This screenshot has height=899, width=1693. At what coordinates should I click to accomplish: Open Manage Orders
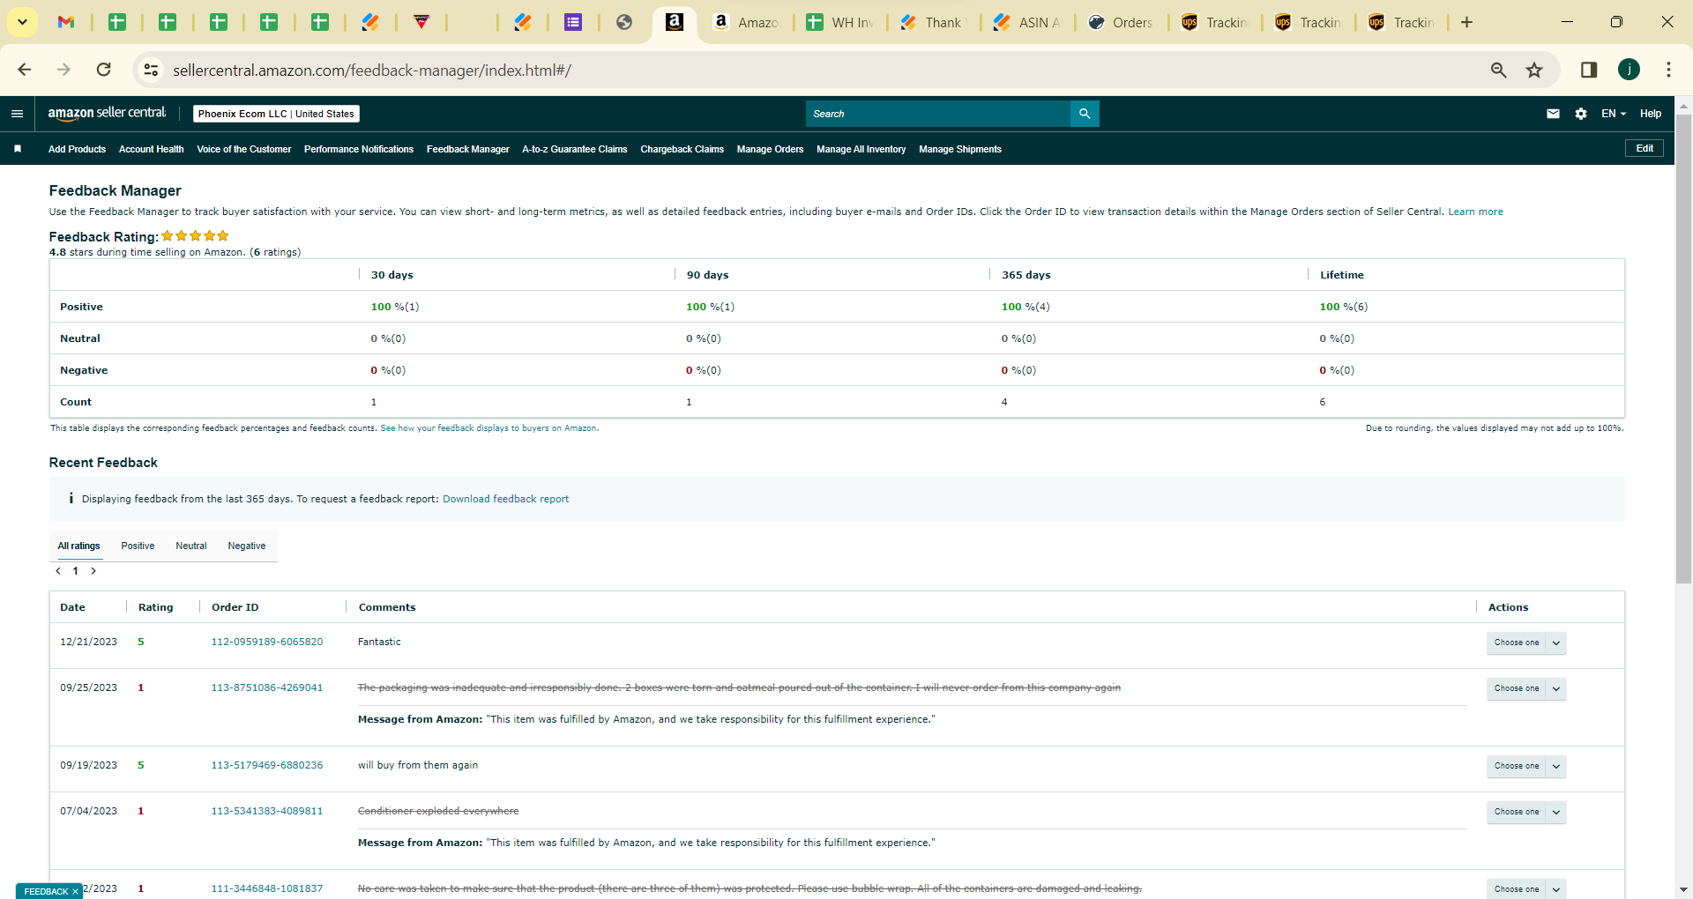tap(771, 149)
